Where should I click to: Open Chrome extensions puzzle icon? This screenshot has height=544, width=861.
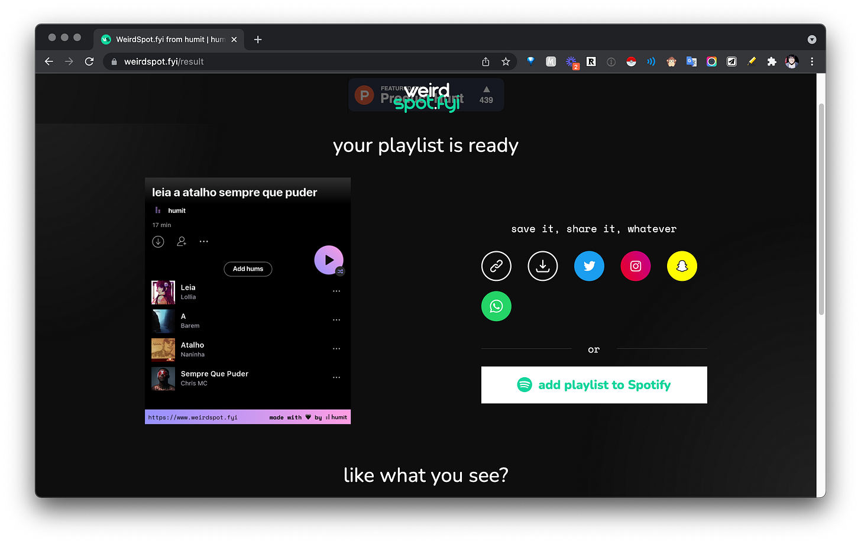click(772, 61)
